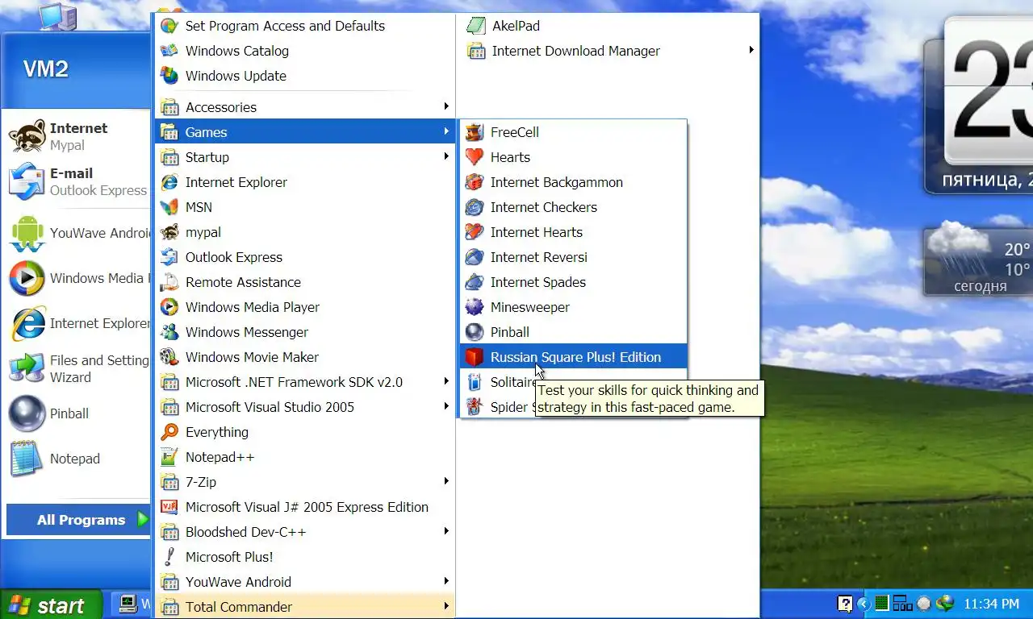The height and width of the screenshot is (619, 1033).
Task: Expand the 7-Zip submenu arrow
Action: [445, 481]
